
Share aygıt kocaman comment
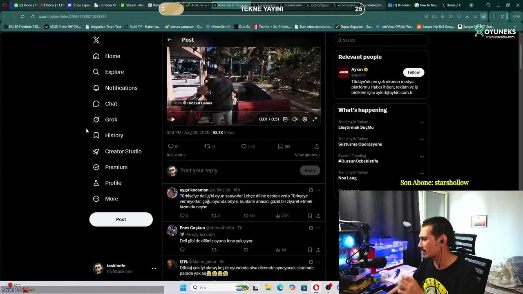pyautogui.click(x=318, y=216)
